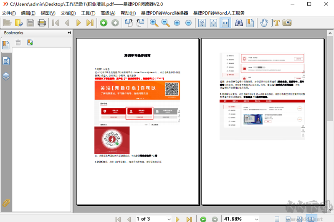Click the first PDF page
This screenshot has width=334, height=222.
138,122
